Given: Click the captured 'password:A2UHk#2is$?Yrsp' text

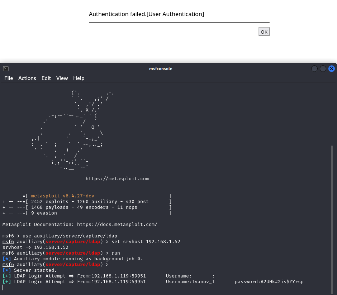Looking at the screenshot, I should 269,282.
